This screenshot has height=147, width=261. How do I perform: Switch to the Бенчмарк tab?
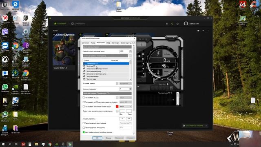(115, 43)
